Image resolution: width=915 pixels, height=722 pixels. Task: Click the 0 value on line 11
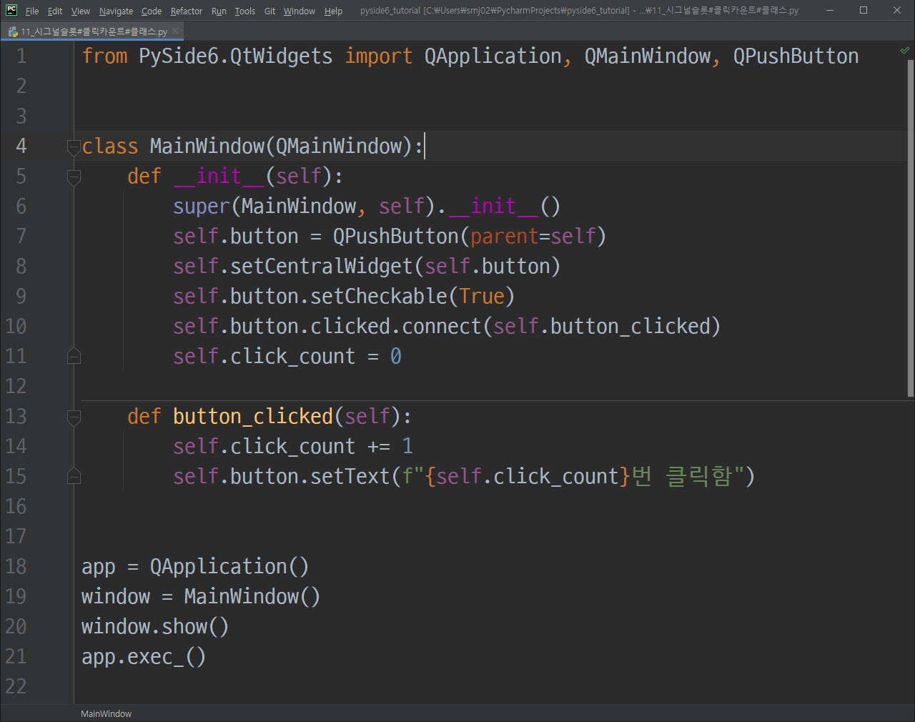pyautogui.click(x=396, y=356)
